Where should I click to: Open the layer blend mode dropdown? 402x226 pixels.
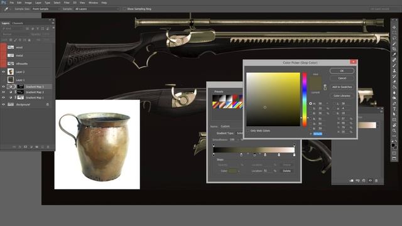tap(15, 34)
